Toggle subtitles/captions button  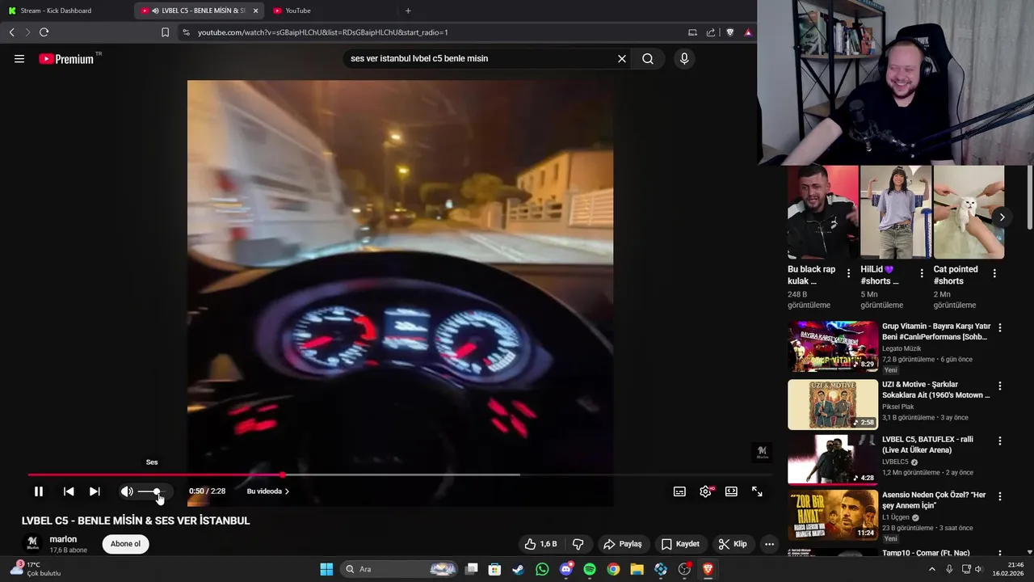pos(680,491)
